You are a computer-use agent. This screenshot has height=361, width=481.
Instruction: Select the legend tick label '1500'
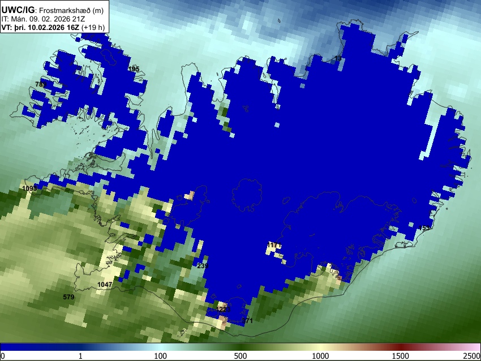click(400, 356)
